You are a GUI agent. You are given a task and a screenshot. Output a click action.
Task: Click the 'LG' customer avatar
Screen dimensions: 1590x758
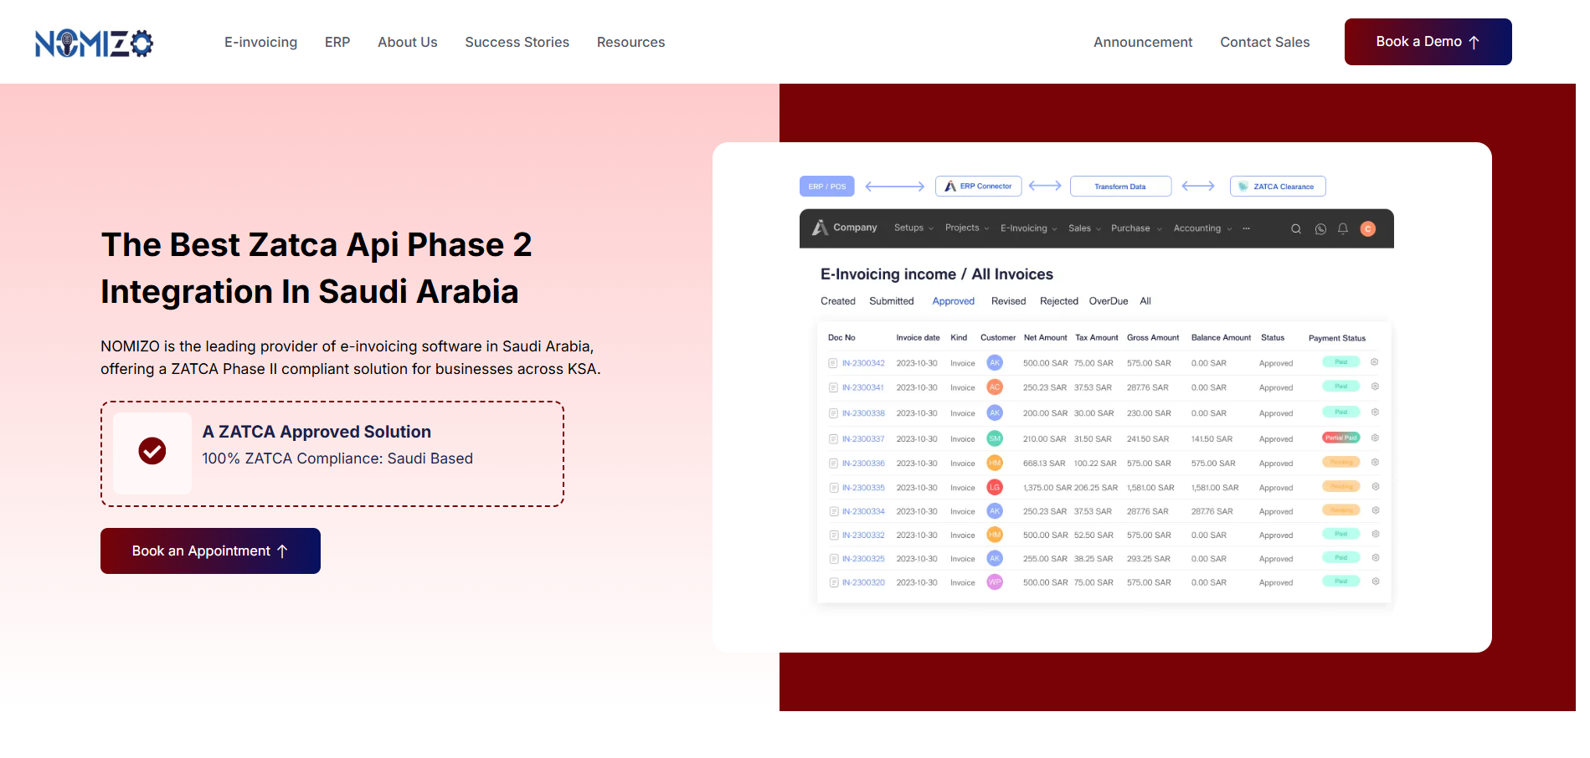coord(994,487)
